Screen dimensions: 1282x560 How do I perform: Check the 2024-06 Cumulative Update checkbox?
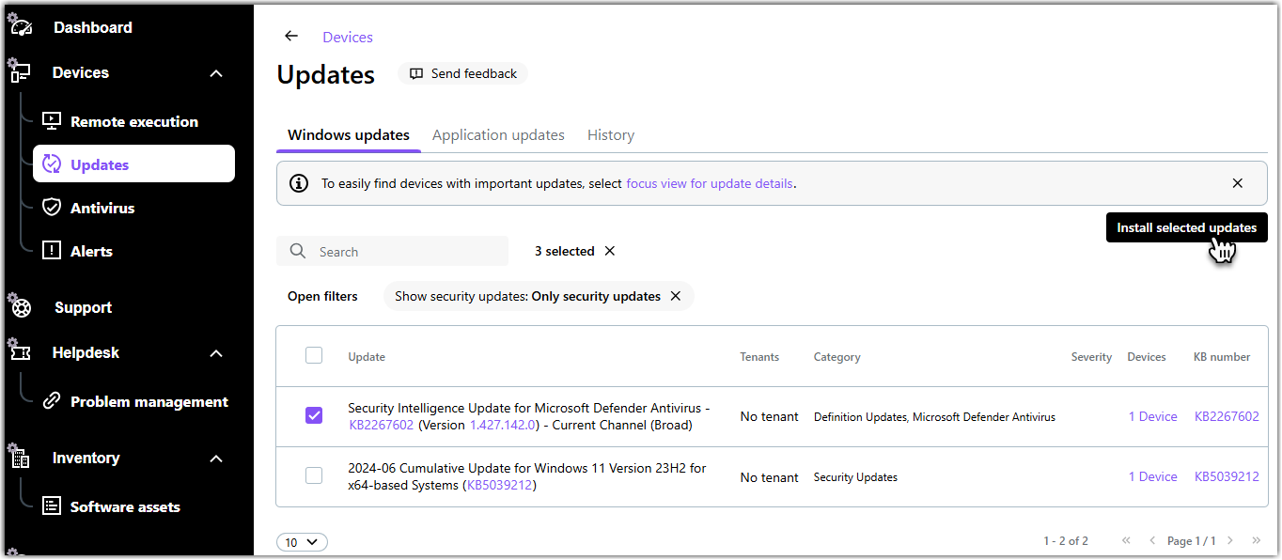pyautogui.click(x=314, y=475)
